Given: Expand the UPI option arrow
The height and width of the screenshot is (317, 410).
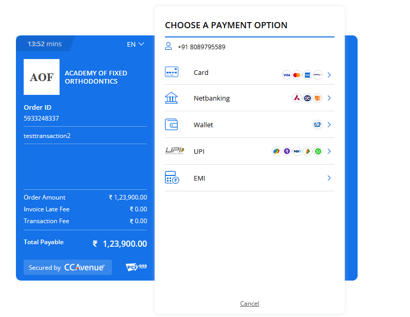Looking at the screenshot, I should pyautogui.click(x=329, y=151).
